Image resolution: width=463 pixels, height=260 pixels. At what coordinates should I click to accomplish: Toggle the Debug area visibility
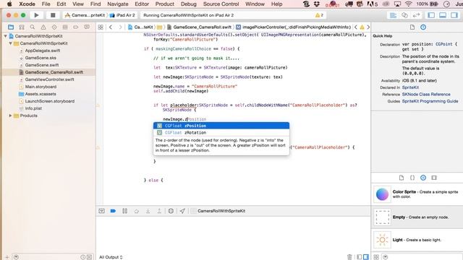tap(443, 15)
